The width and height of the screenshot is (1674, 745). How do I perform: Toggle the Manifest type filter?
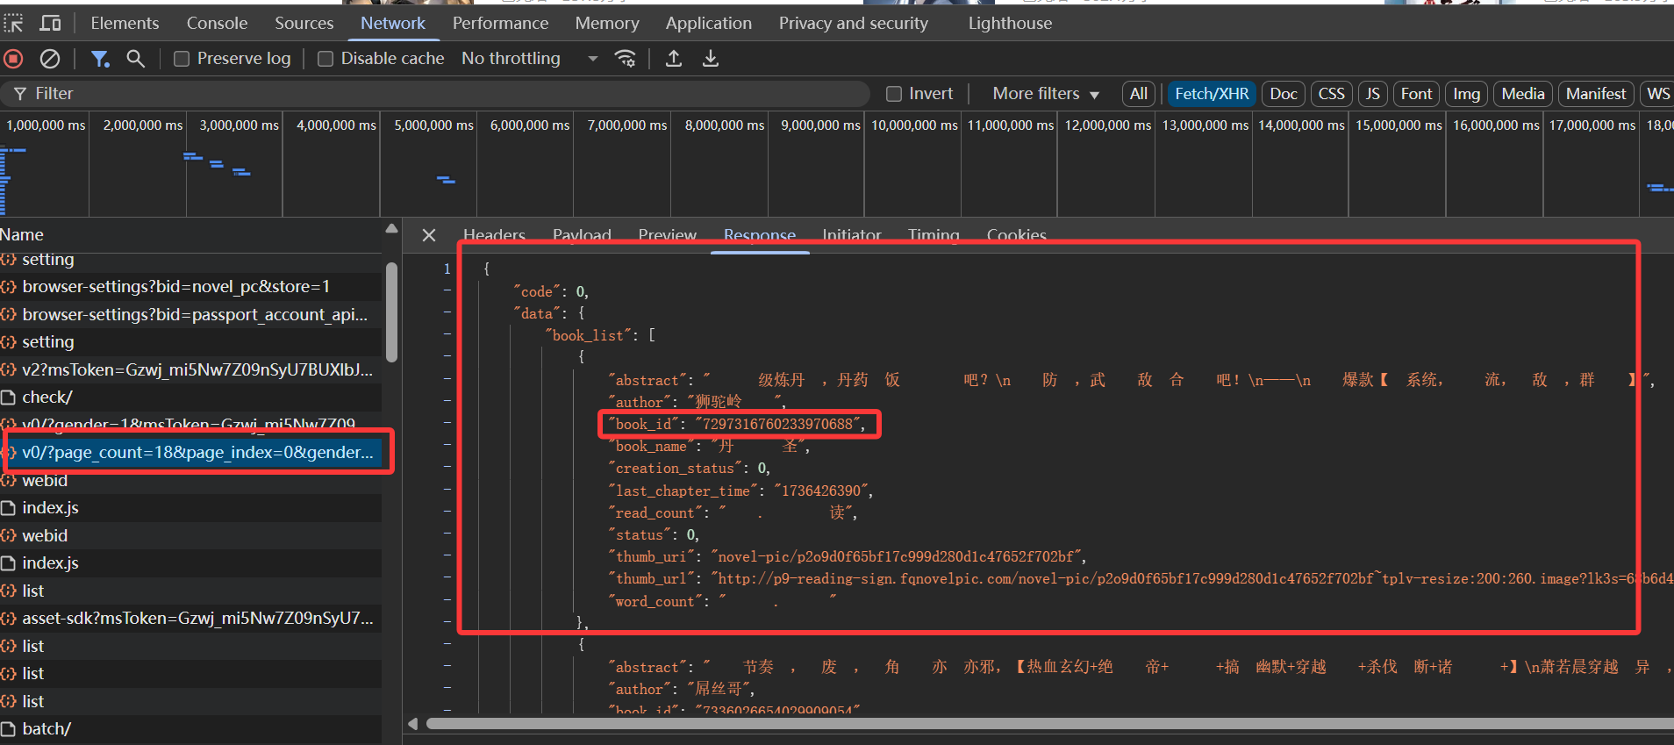click(x=1597, y=94)
